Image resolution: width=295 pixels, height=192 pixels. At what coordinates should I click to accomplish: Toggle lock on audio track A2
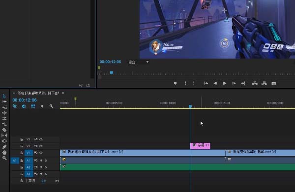[22, 167]
